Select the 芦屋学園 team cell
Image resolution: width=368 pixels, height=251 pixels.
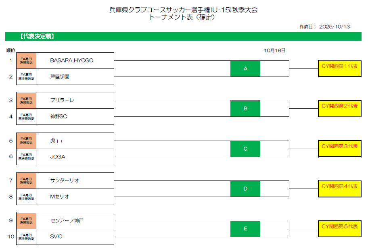click(x=75, y=77)
